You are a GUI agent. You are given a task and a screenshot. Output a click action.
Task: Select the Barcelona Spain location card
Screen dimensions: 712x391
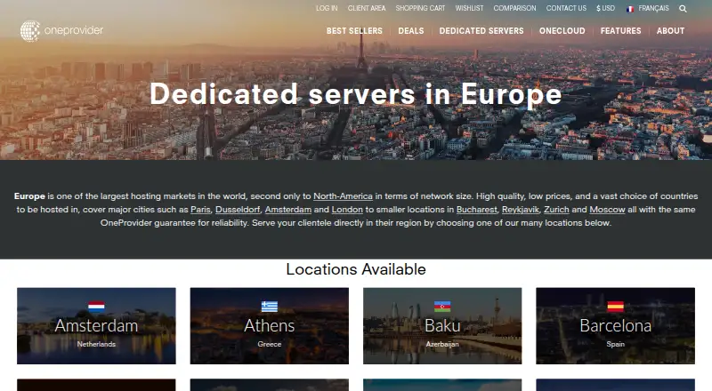click(615, 325)
